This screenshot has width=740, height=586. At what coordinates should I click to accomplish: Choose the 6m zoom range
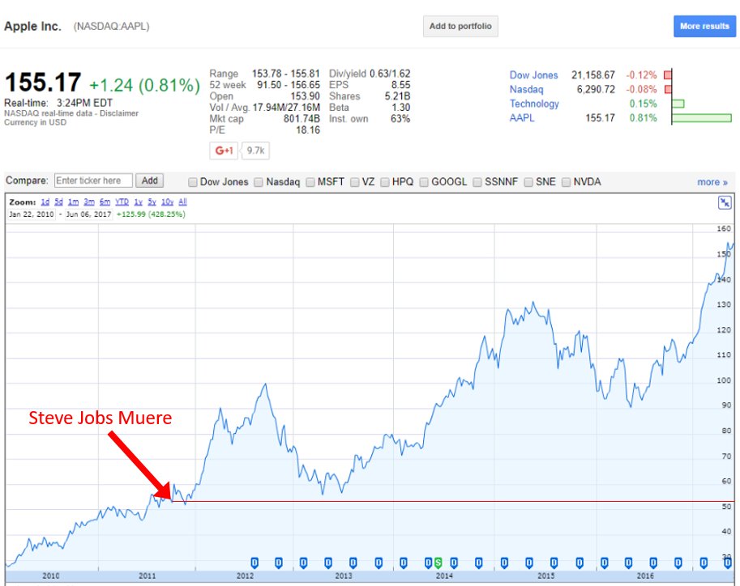pyautogui.click(x=105, y=202)
